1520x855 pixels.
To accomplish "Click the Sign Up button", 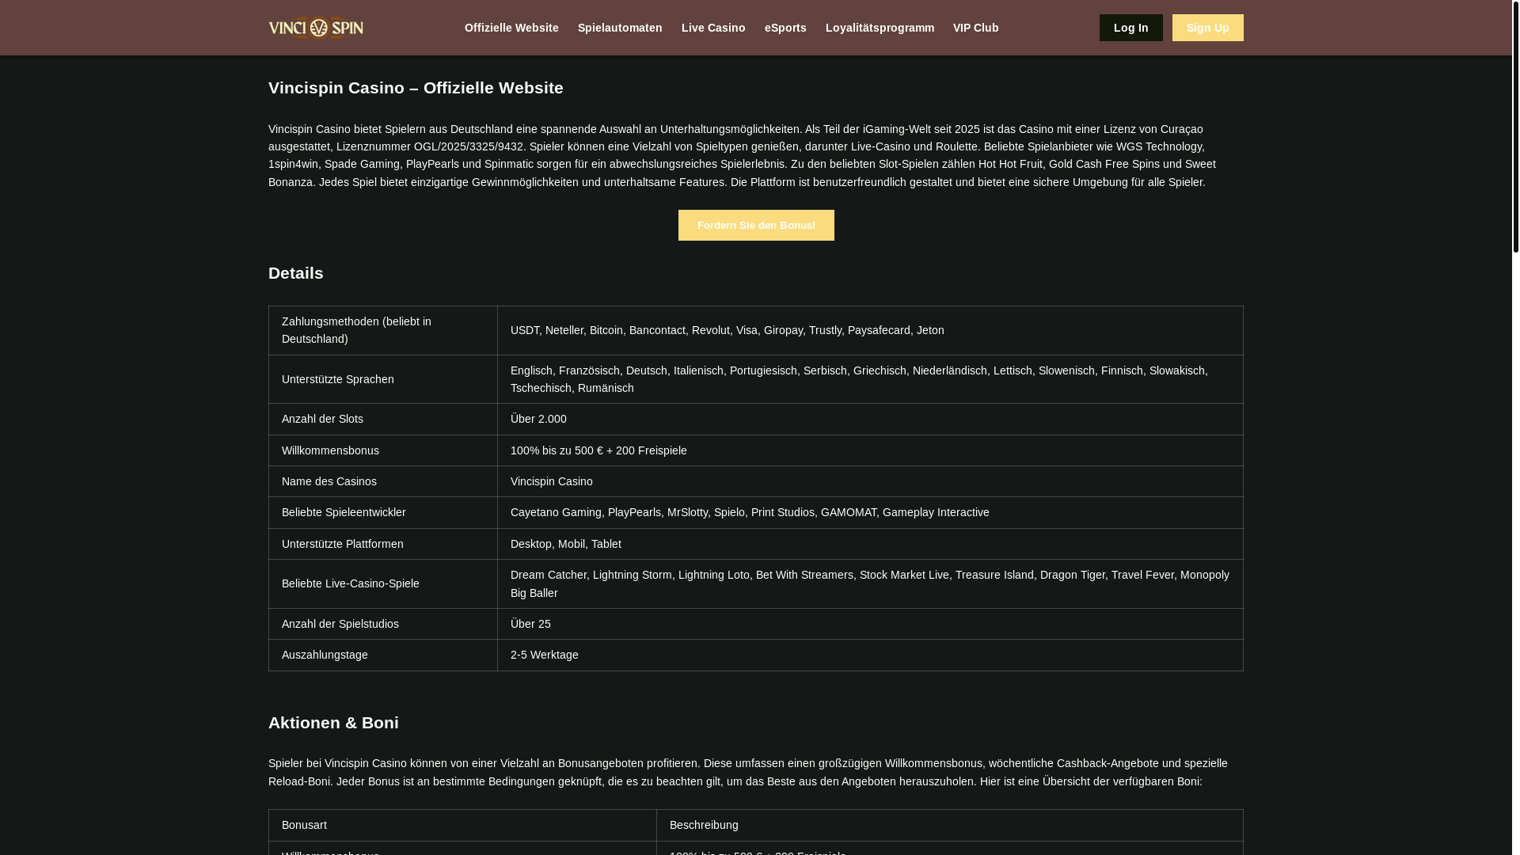I will [x=1207, y=28].
